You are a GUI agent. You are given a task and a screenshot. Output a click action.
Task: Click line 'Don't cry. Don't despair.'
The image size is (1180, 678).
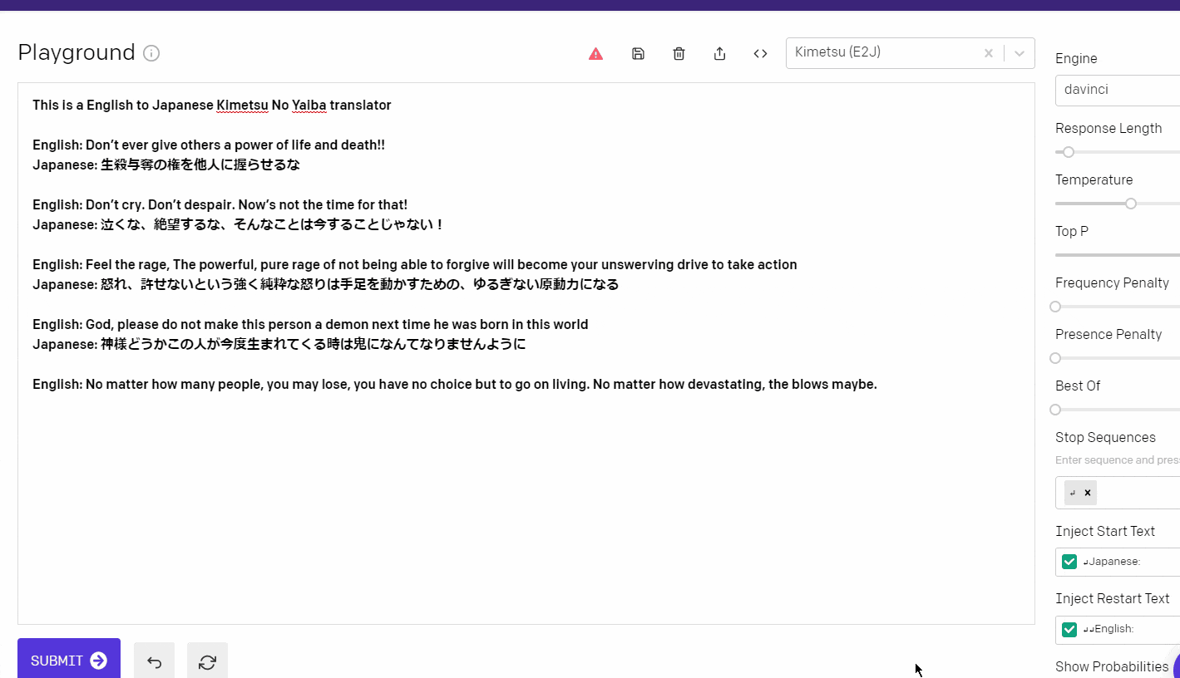click(220, 204)
